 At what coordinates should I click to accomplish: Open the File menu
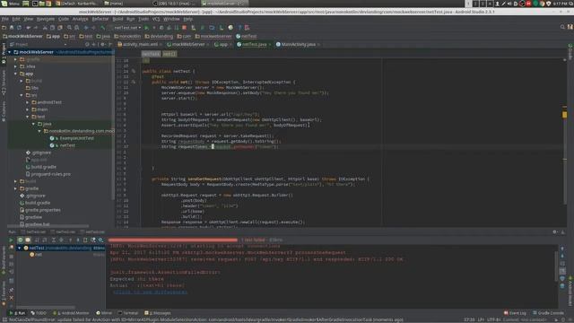tap(5, 19)
